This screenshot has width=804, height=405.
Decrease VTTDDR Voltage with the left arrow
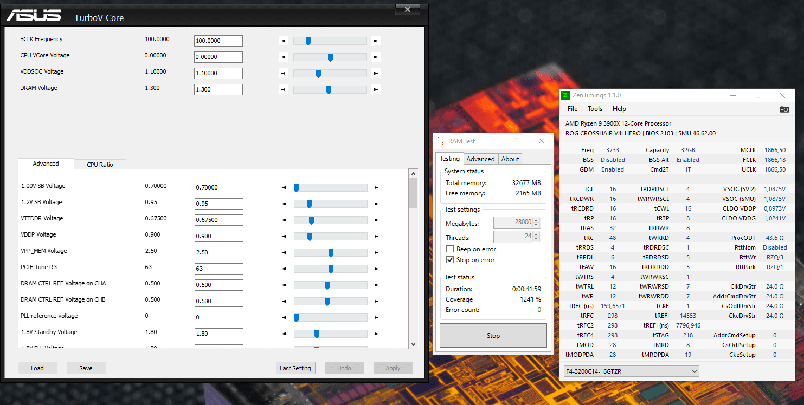point(284,220)
